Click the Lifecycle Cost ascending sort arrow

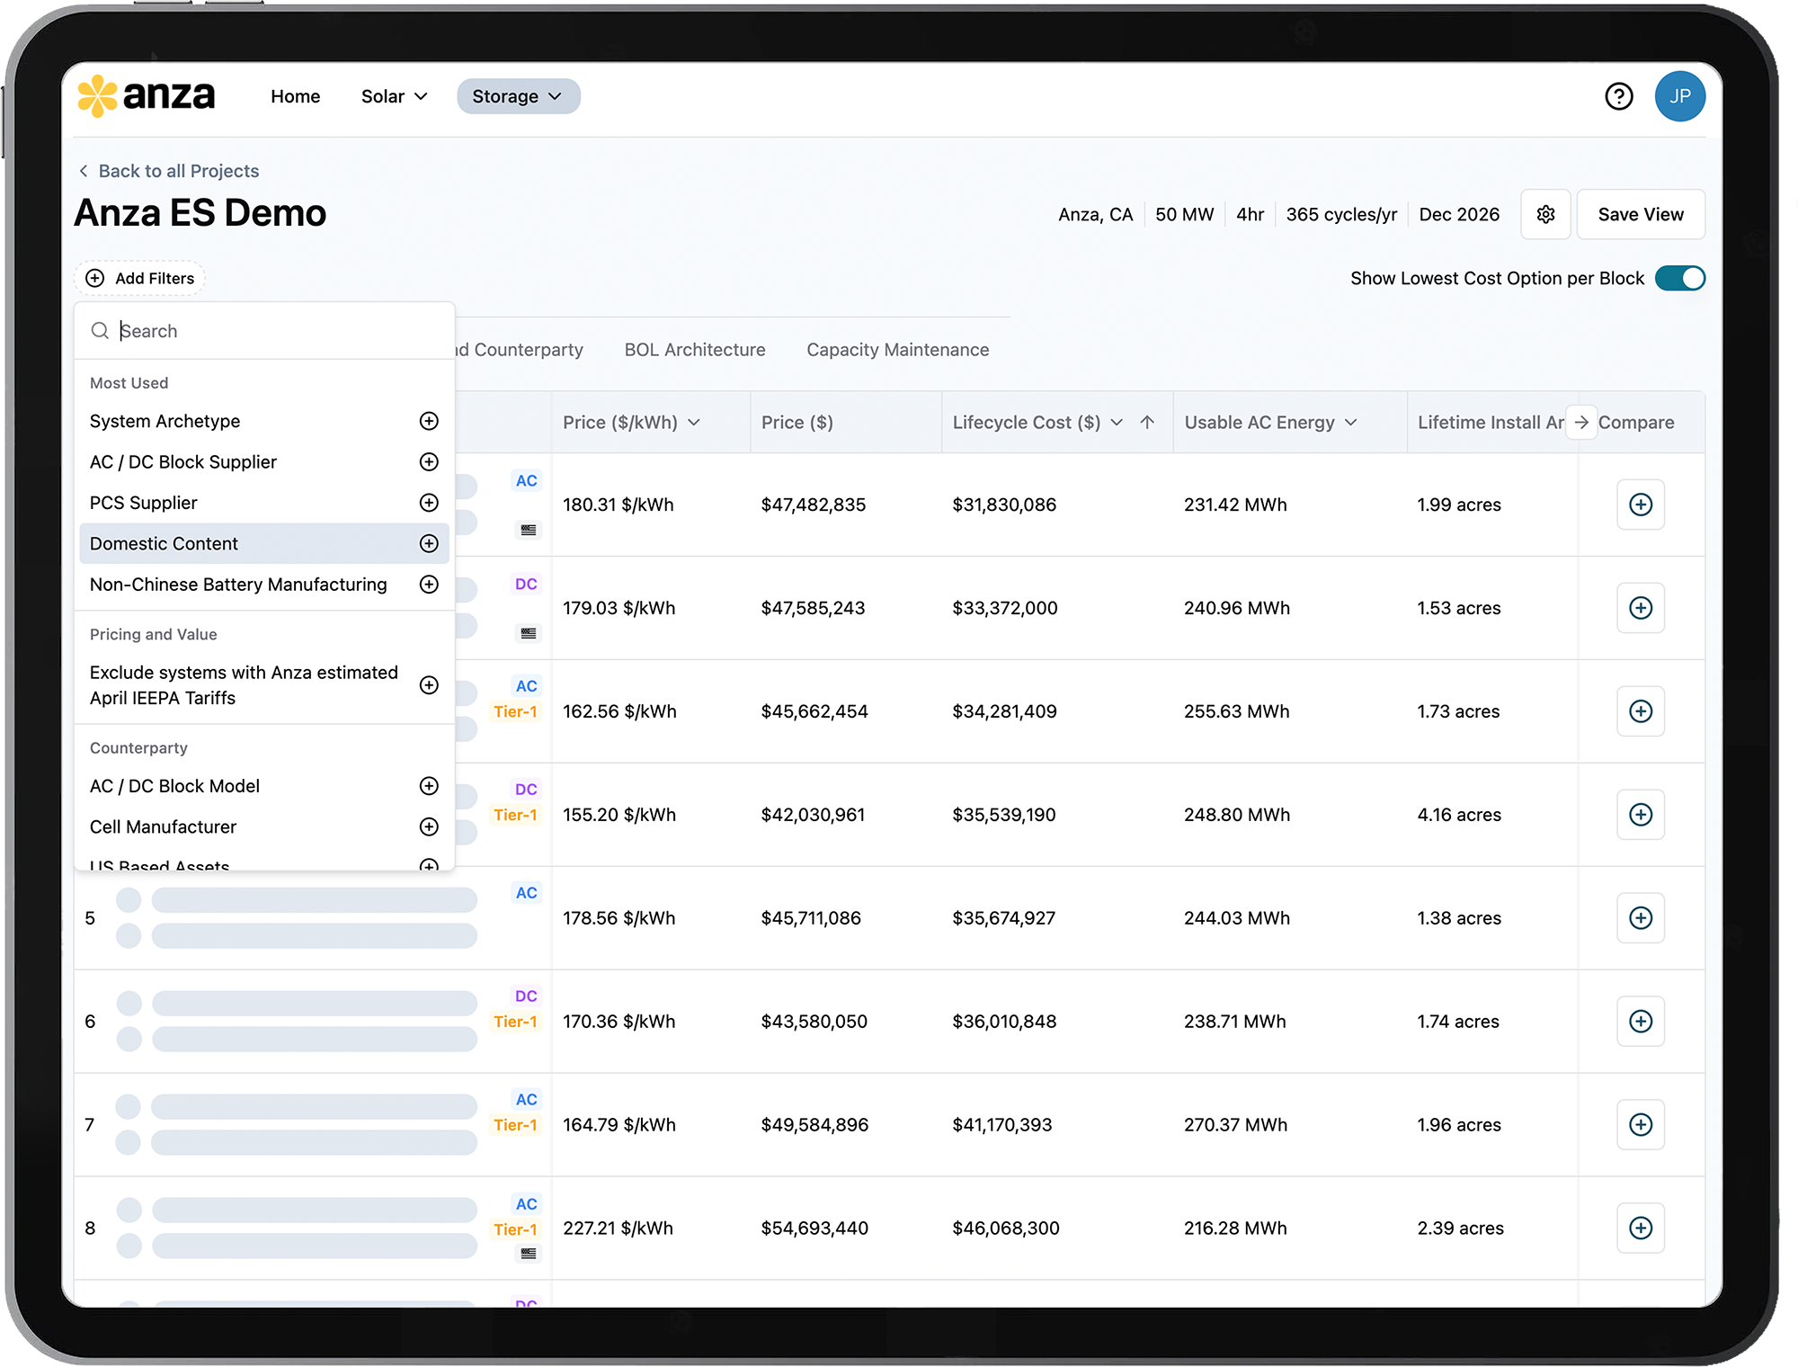click(1147, 422)
